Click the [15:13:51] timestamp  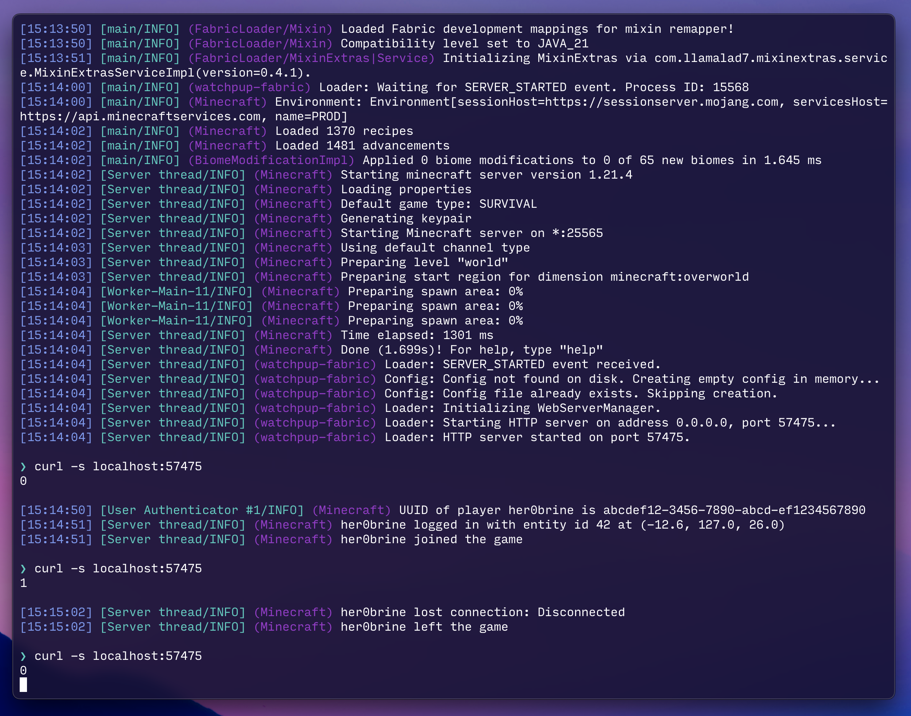[56, 58]
